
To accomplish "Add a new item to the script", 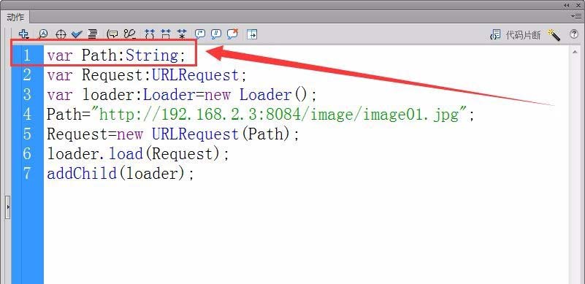I will (23, 34).
